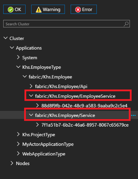The width and height of the screenshot is (138, 179).
Task: Select the System tree label
Action: pyautogui.click(x=30, y=58)
